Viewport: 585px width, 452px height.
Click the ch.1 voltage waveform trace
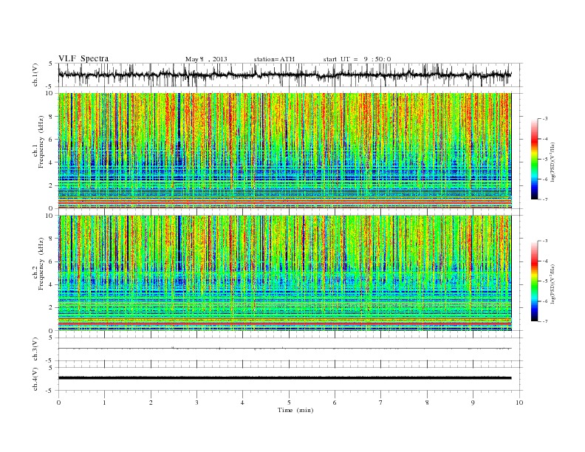(284, 75)
